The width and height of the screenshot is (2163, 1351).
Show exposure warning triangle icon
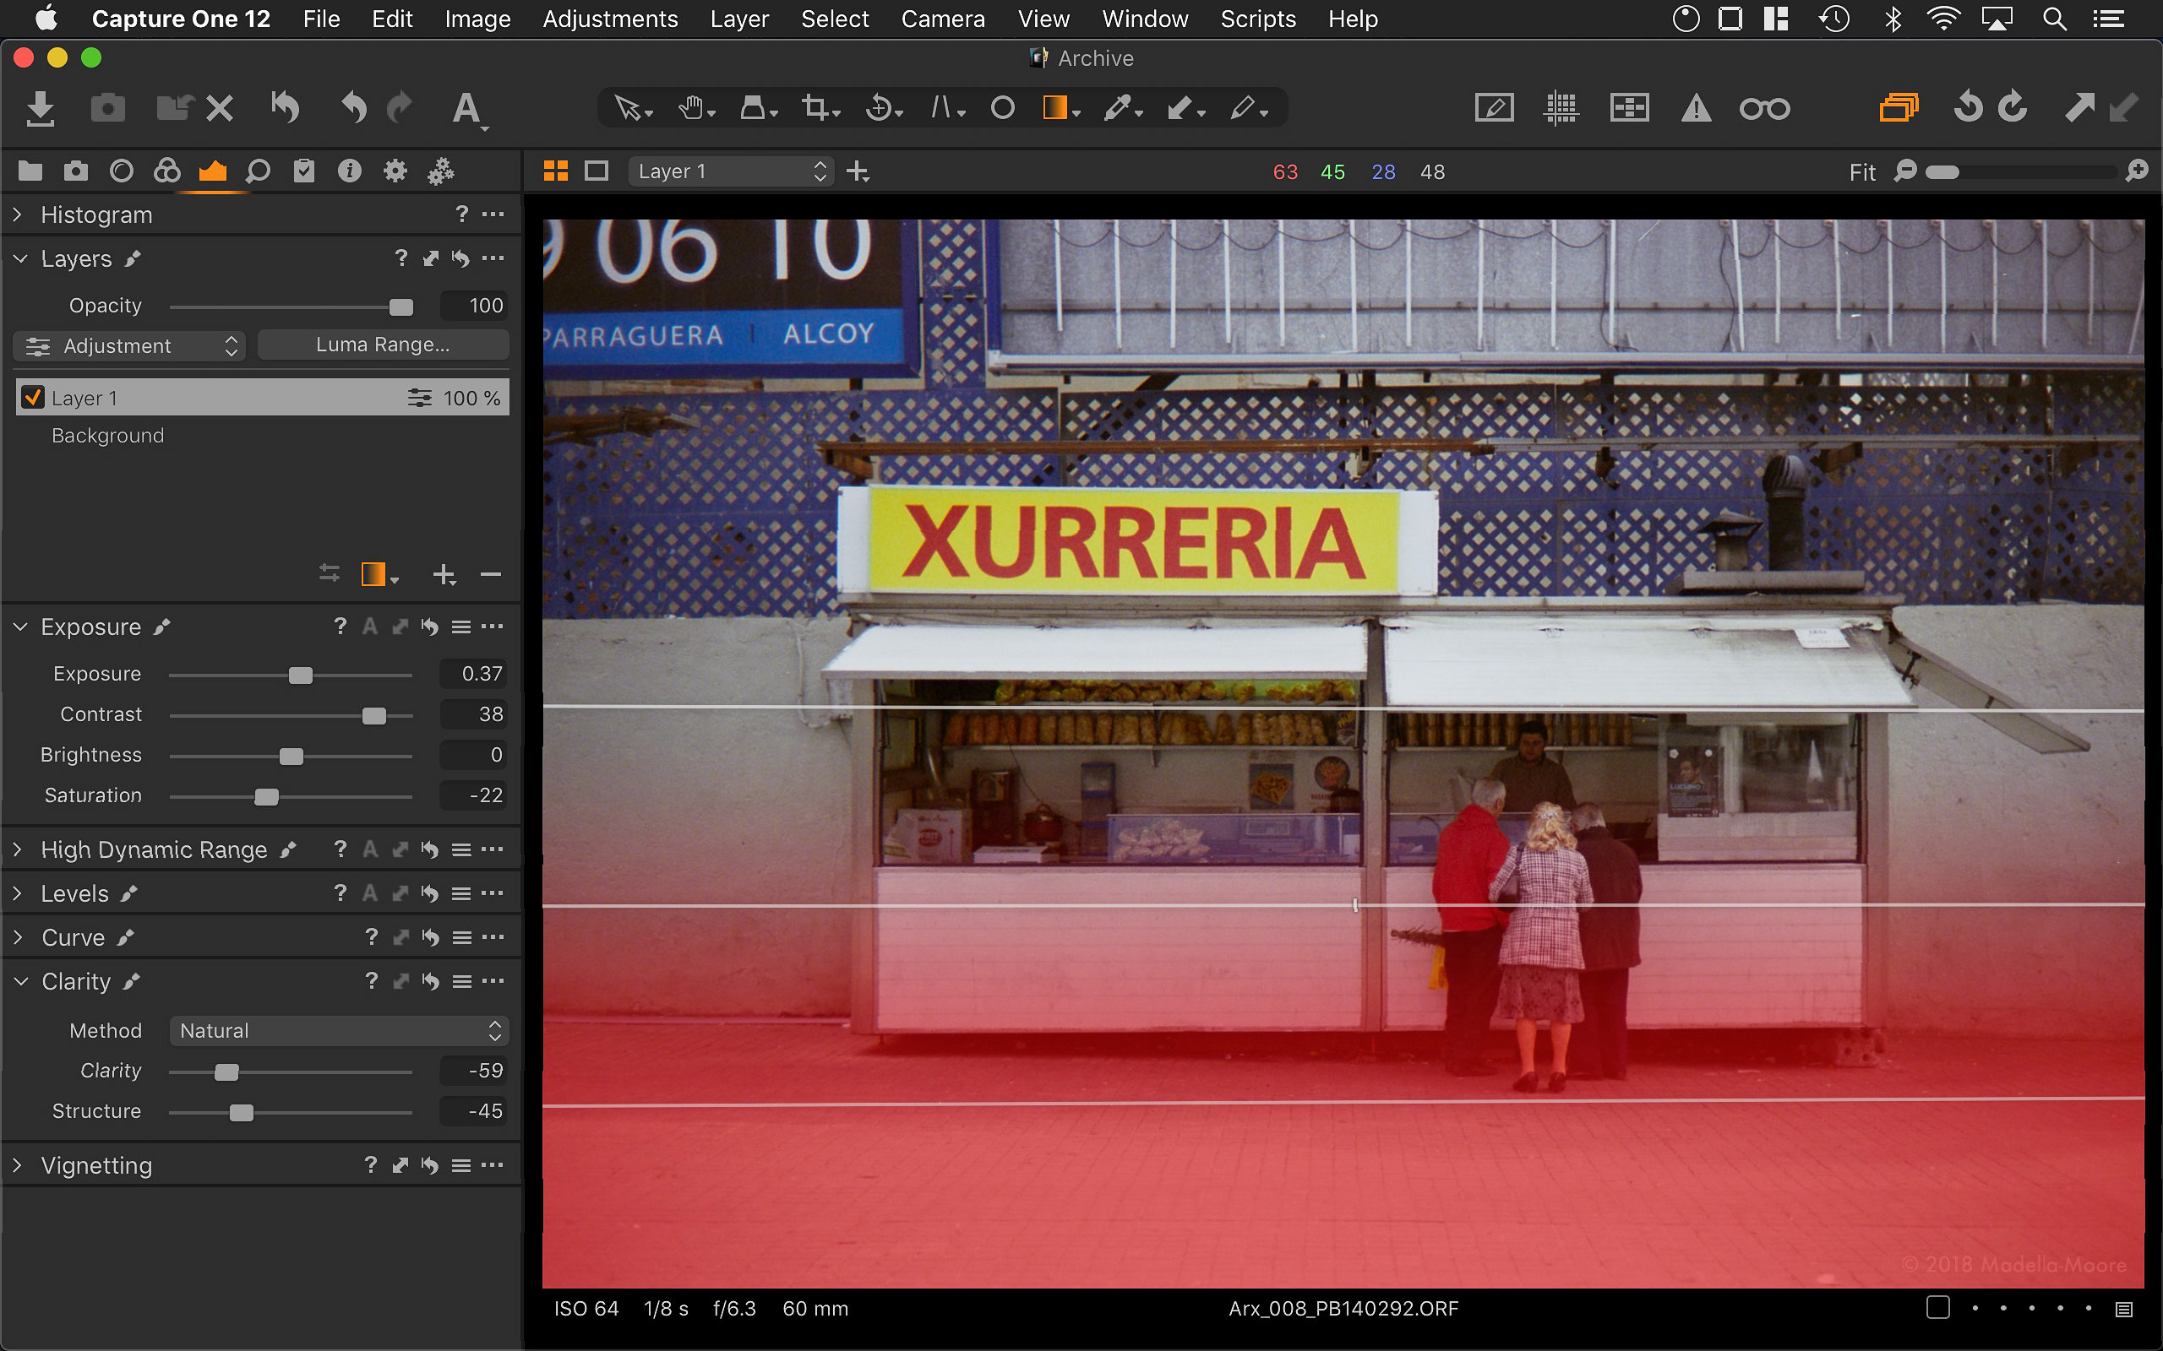(x=1695, y=108)
